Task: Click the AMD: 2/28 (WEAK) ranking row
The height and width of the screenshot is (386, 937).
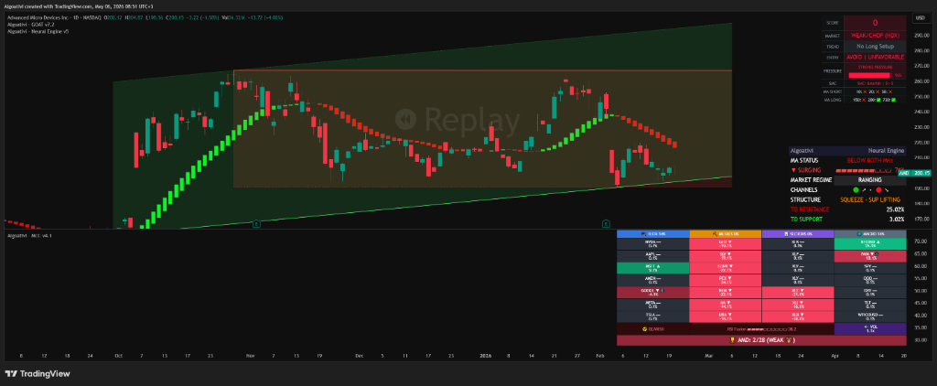Action: pyautogui.click(x=761, y=340)
